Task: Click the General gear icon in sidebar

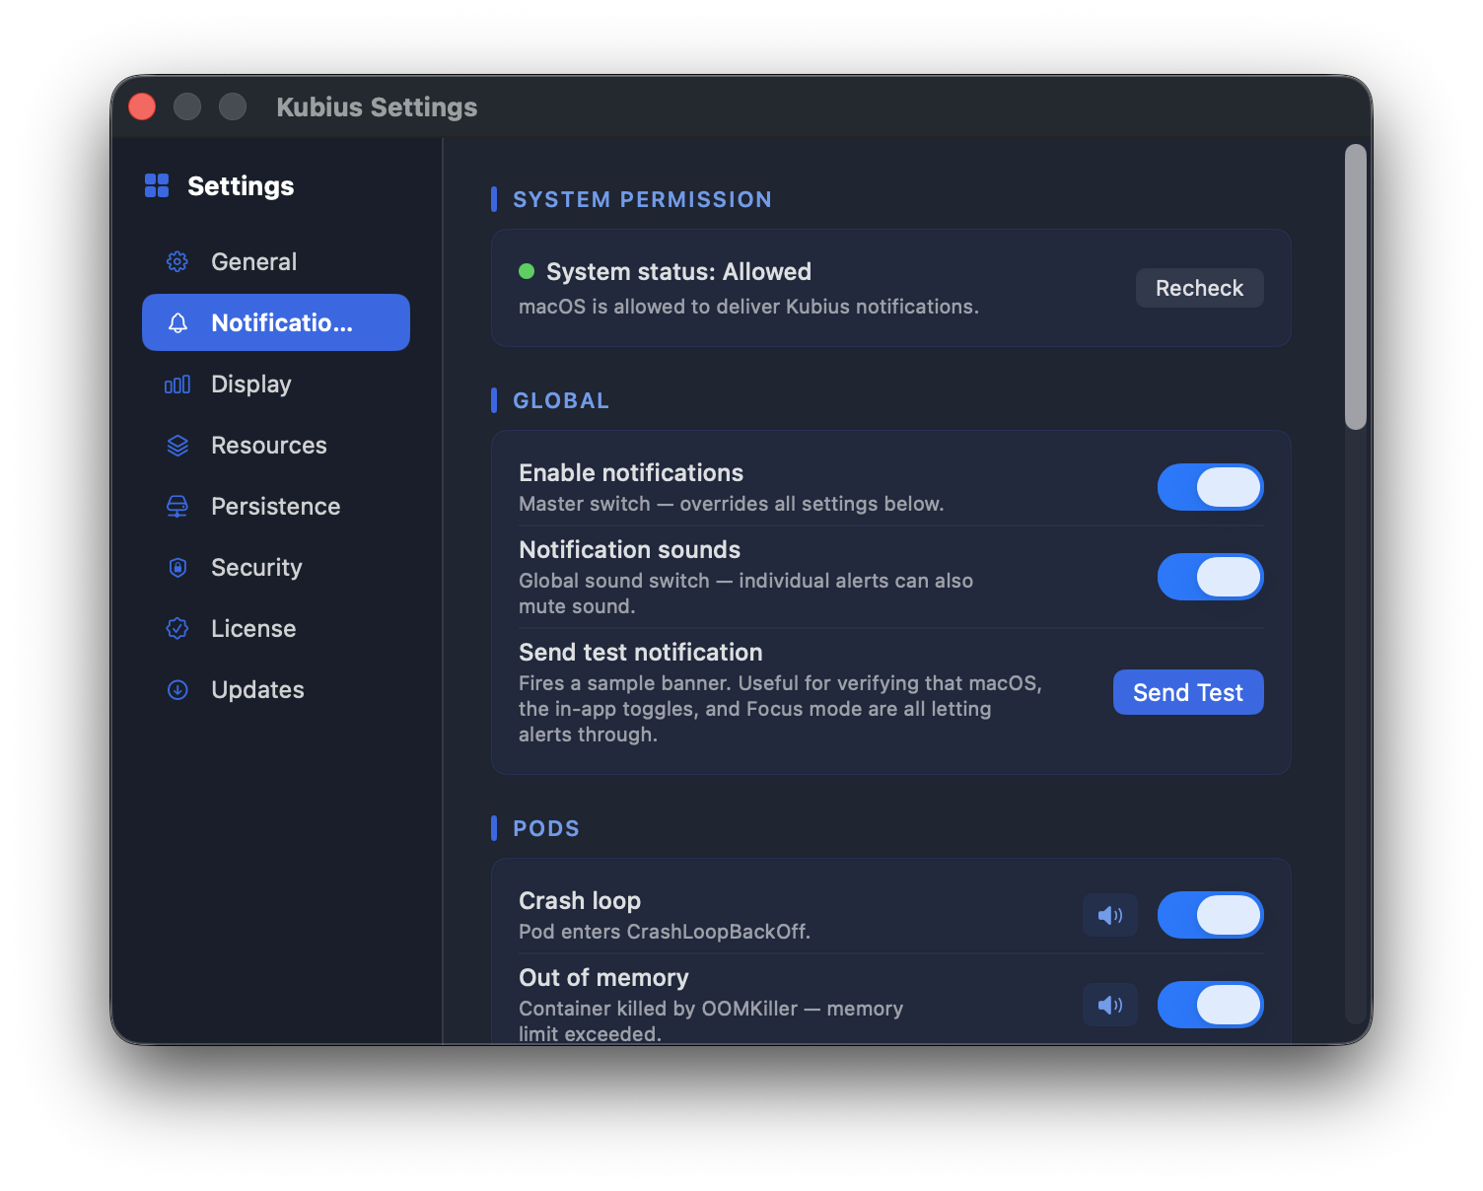Action: coord(177,261)
